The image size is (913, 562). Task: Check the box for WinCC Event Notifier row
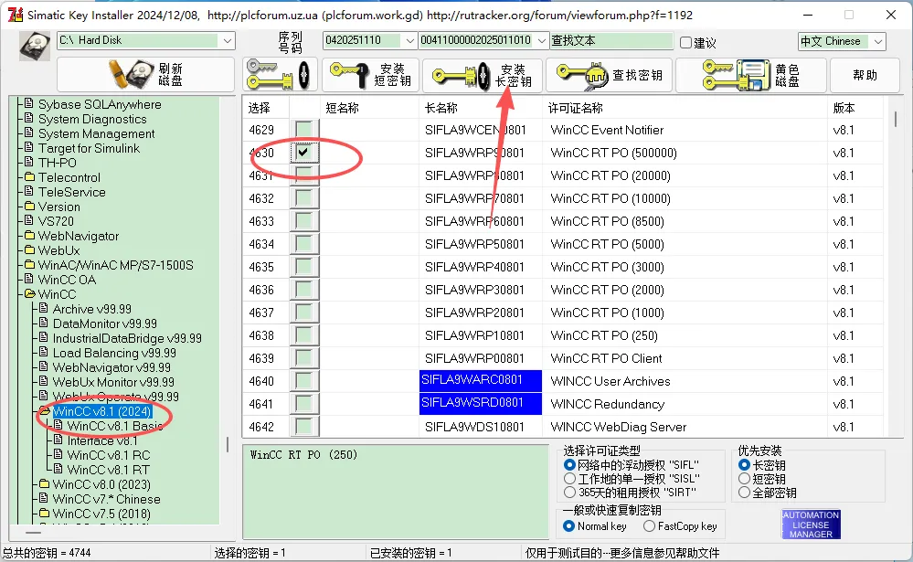(303, 130)
